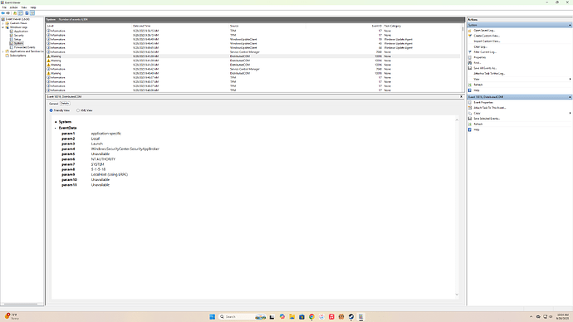Click the Filter Current Log funnel icon
Screen dimensions: 573x322
[x=470, y=51]
